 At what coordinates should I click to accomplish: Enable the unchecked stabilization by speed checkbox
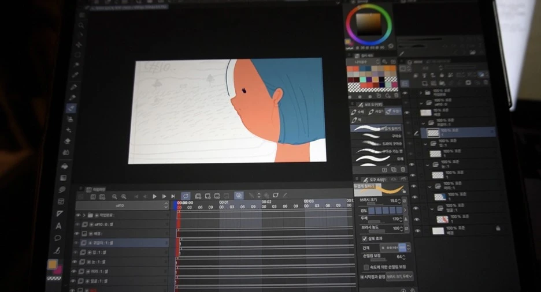point(366,268)
